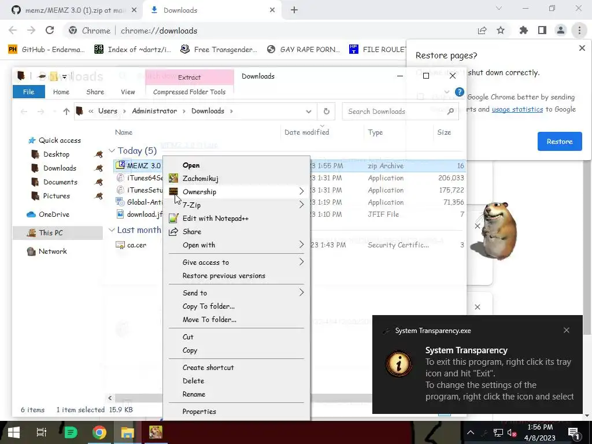Switch to the Explorer View ribbon tab
The height and width of the screenshot is (444, 592).
pos(128,92)
